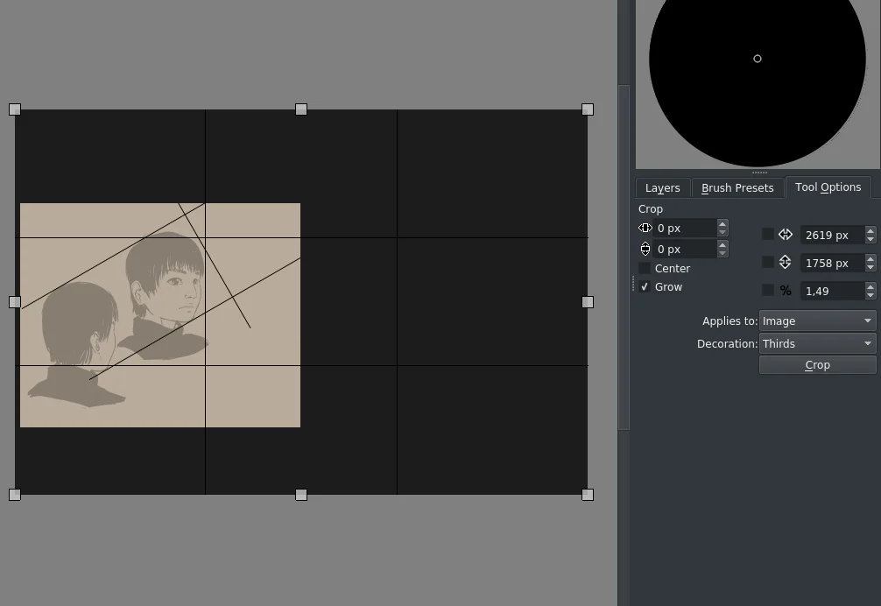Screen dimensions: 881x606
Task: Lock the aspect ratio checkbox
Action: point(768,290)
